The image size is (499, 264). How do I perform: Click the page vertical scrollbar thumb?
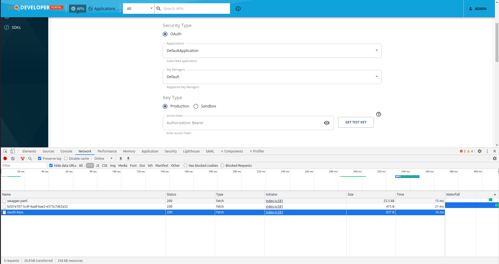[497, 43]
